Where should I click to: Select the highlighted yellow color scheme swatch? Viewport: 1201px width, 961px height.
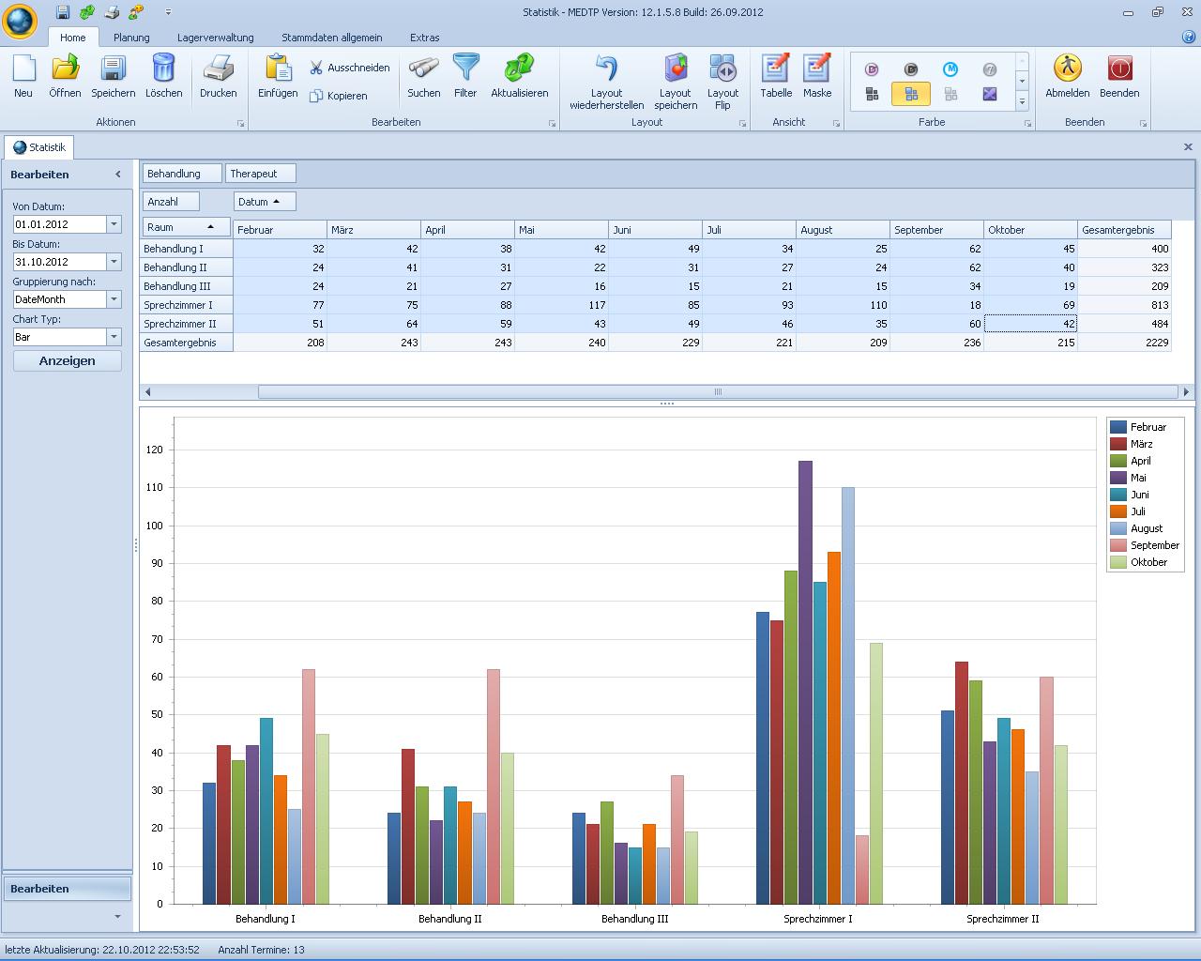click(911, 94)
